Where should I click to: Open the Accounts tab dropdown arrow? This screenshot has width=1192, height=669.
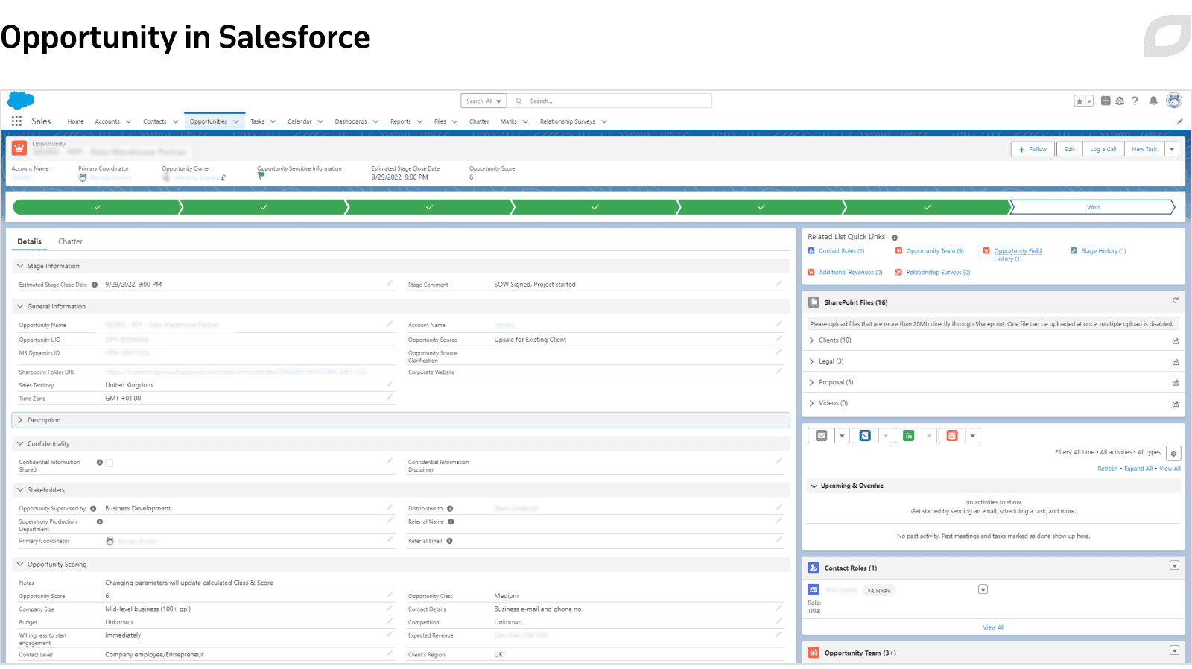click(x=129, y=121)
